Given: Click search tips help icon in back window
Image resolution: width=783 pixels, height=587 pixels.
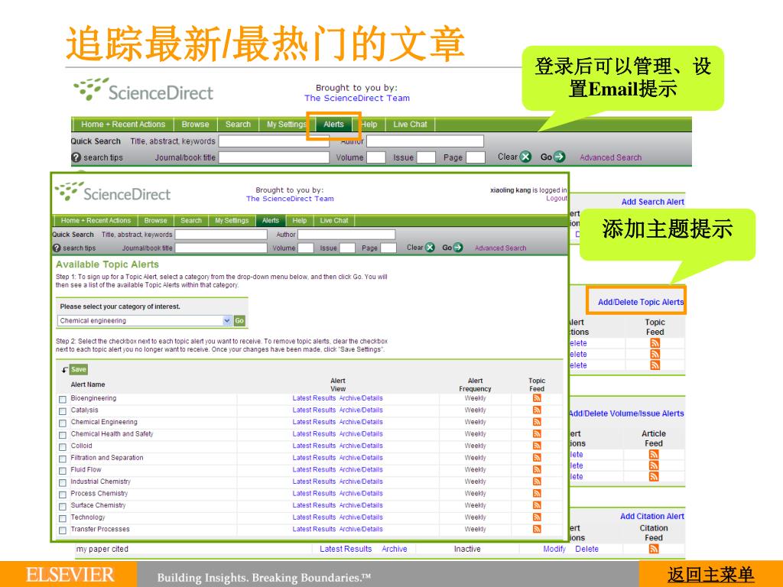Looking at the screenshot, I should point(76,157).
